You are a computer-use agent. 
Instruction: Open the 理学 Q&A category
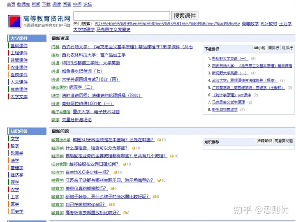pos(15,183)
